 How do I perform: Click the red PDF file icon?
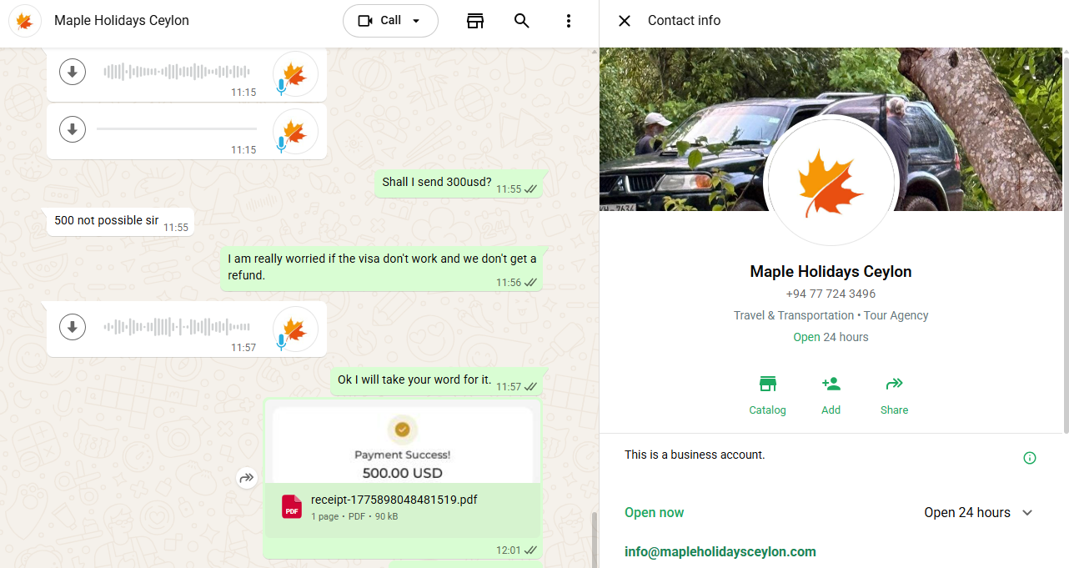[x=292, y=506]
